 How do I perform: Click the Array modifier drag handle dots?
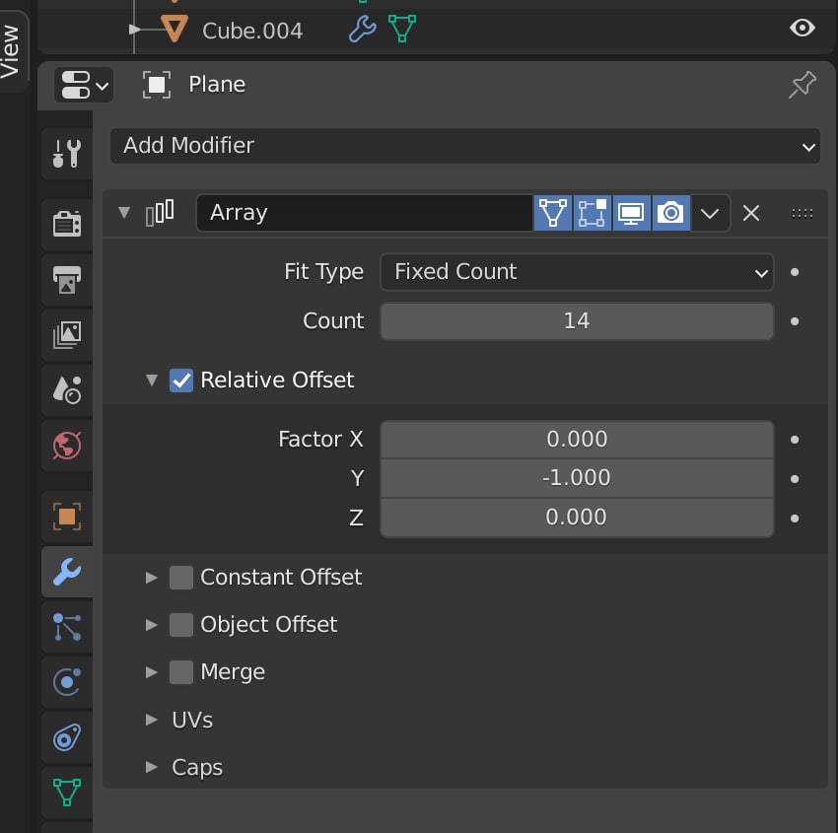(x=802, y=214)
